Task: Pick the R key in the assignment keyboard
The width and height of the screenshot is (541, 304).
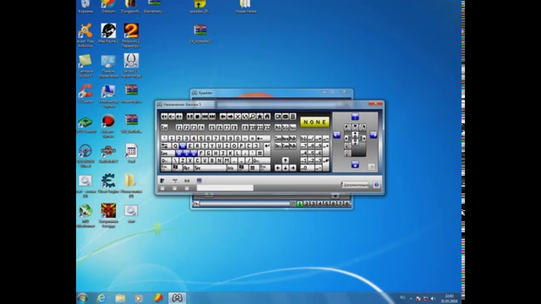Action: coord(197,146)
